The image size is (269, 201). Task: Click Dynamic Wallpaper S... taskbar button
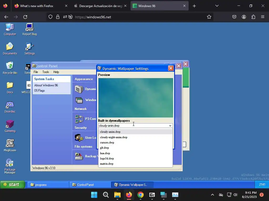click(132, 185)
